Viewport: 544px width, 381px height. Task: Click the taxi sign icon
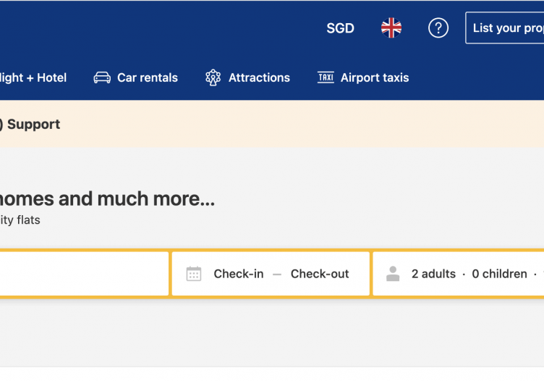tap(326, 77)
